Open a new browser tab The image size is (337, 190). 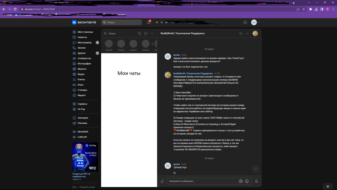[x=294, y=3]
